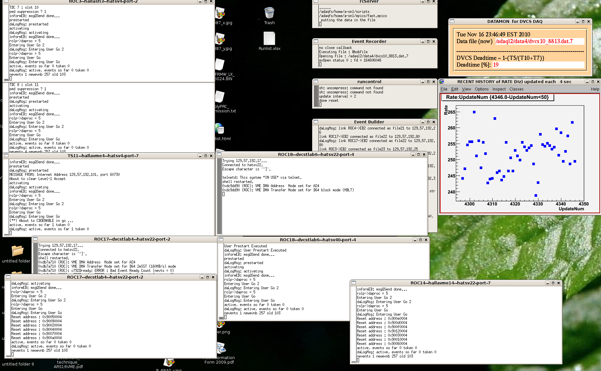This screenshot has width=601, height=371.
Task: Click the ROC14--hallavme14--hatsv22-port-7 title bar
Action: 450,283
